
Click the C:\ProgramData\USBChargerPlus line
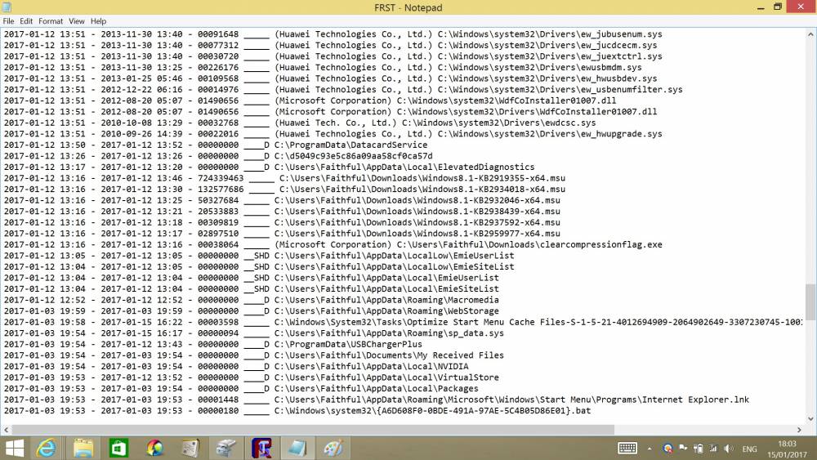point(213,344)
